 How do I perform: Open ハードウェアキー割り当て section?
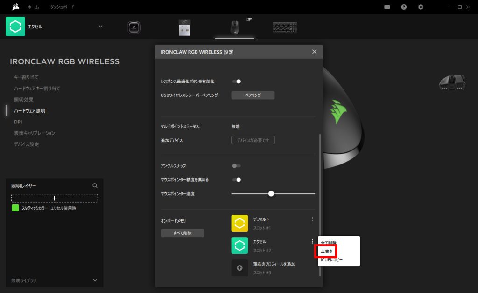click(x=37, y=89)
